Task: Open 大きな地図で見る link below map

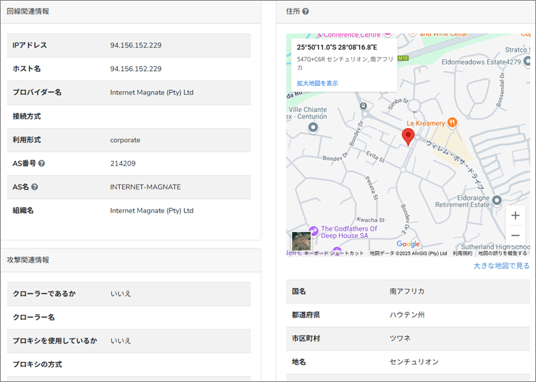Action: pyautogui.click(x=501, y=265)
